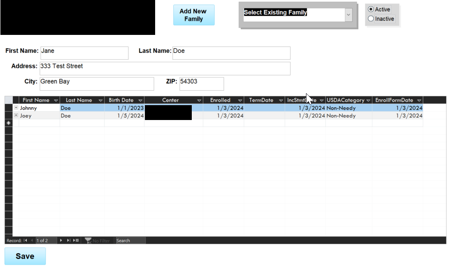459x266 pixels.
Task: Open the Select Existing Family dropdown
Action: tap(348, 14)
